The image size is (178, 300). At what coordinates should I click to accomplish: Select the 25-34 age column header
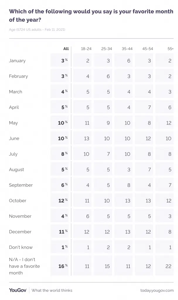[x=107, y=49]
